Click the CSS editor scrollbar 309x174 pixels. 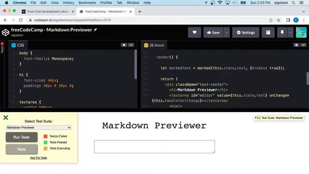pos(136,64)
